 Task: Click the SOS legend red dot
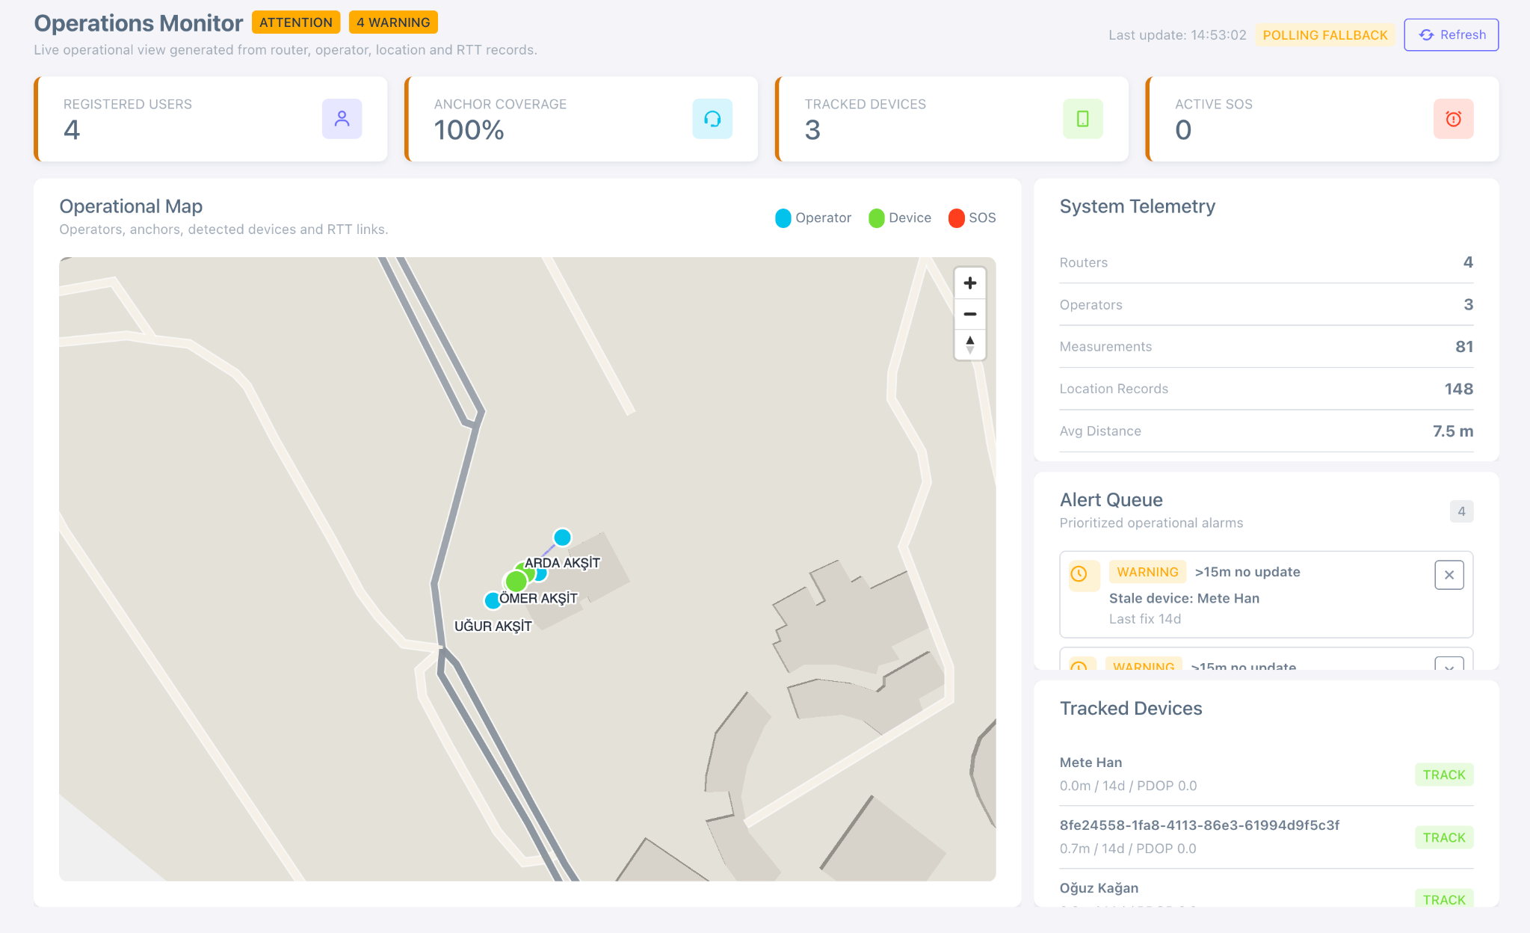pos(956,218)
